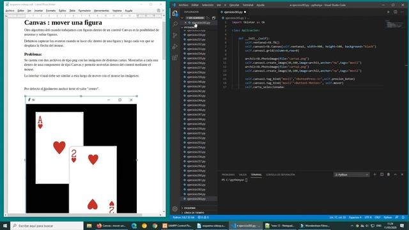Viewport: 409px width, 230px height.
Task: Click Save All icon in Open Editors header
Action: click(x=208, y=18)
